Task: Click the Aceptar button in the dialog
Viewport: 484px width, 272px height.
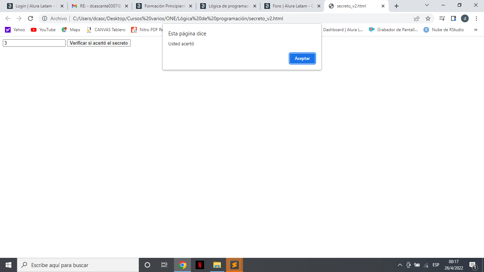Action: (x=302, y=58)
